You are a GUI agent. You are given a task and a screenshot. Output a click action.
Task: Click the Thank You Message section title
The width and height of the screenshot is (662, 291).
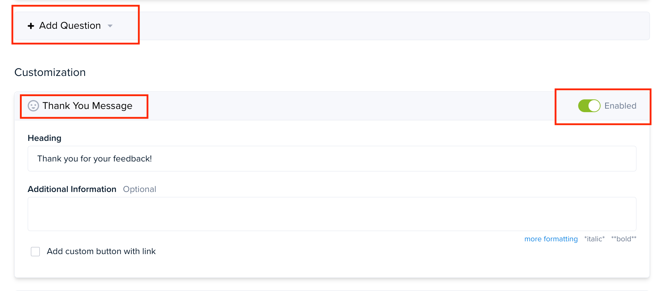tap(87, 106)
